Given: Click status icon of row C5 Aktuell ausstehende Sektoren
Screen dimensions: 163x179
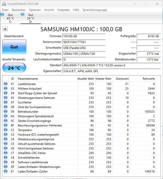Looking at the screenshot, I should [x=5, y=144].
